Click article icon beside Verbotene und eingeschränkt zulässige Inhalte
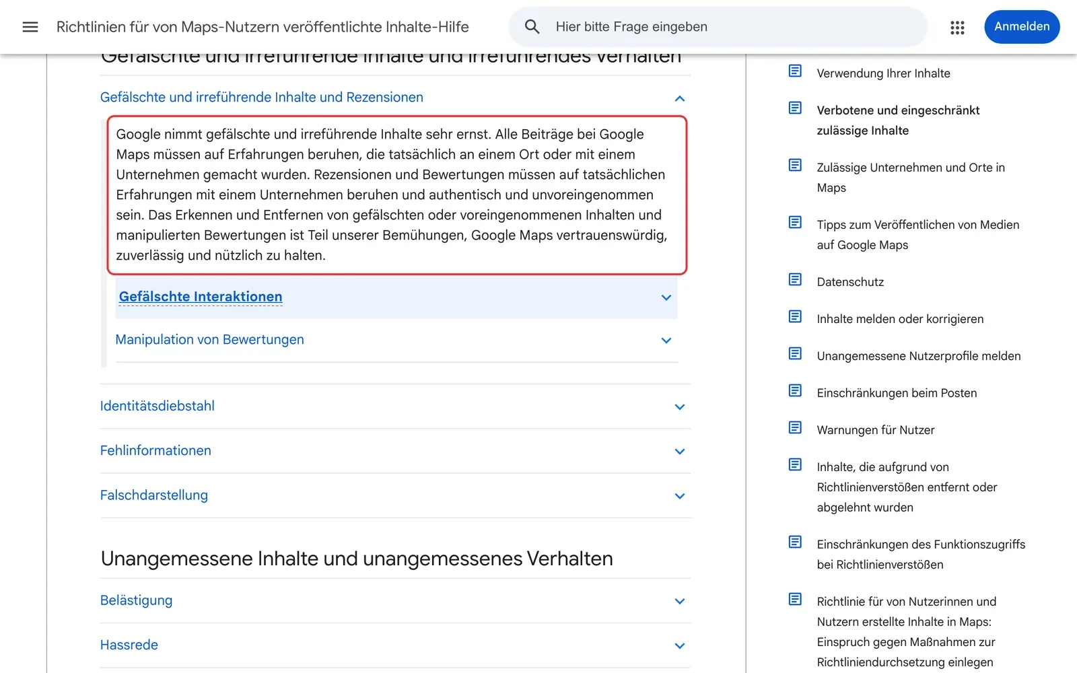This screenshot has width=1077, height=673. point(795,108)
